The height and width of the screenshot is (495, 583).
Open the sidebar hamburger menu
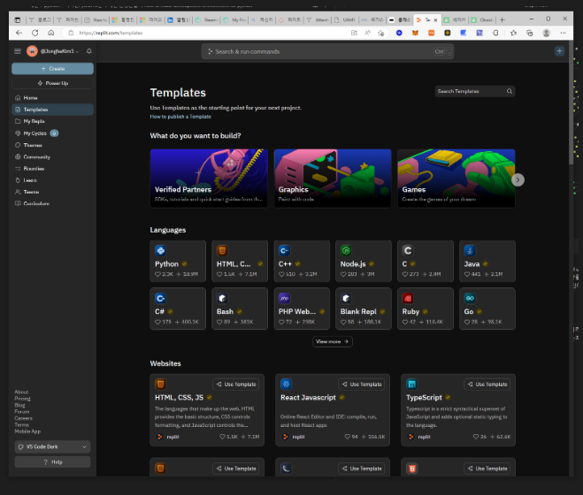click(x=18, y=51)
